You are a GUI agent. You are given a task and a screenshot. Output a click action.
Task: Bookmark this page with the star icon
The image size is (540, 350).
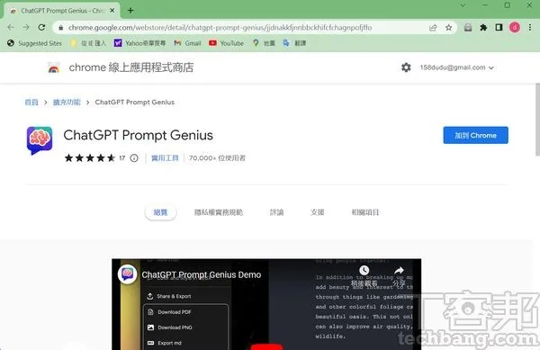(448, 28)
